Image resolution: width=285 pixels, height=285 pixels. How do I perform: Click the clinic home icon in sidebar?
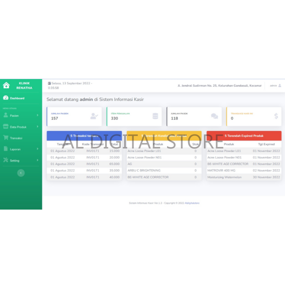(x=6, y=85)
